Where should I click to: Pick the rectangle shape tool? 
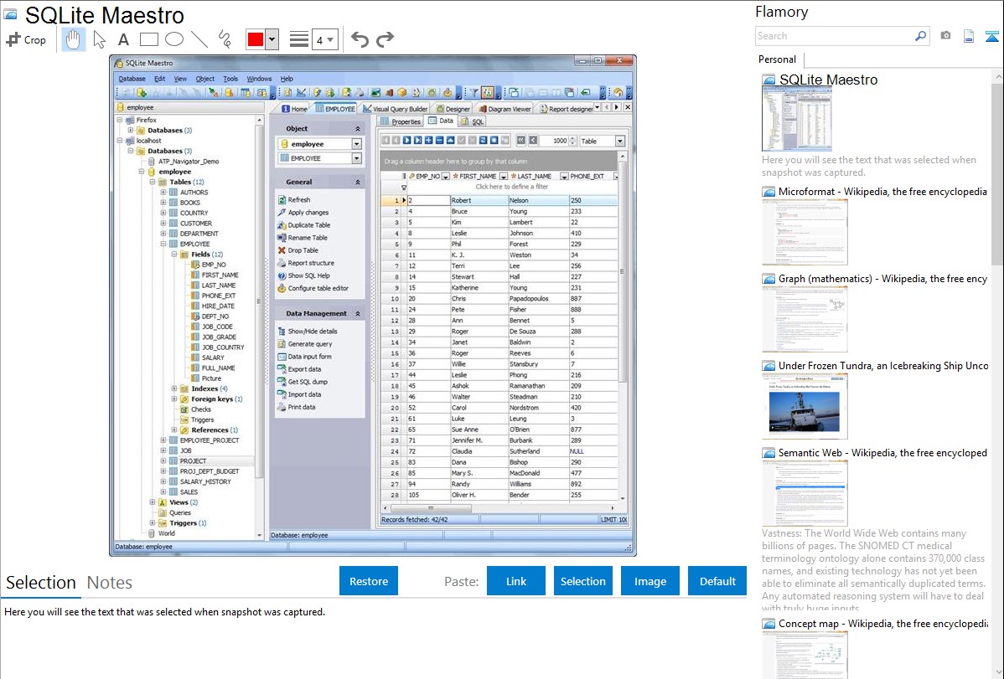coord(148,39)
